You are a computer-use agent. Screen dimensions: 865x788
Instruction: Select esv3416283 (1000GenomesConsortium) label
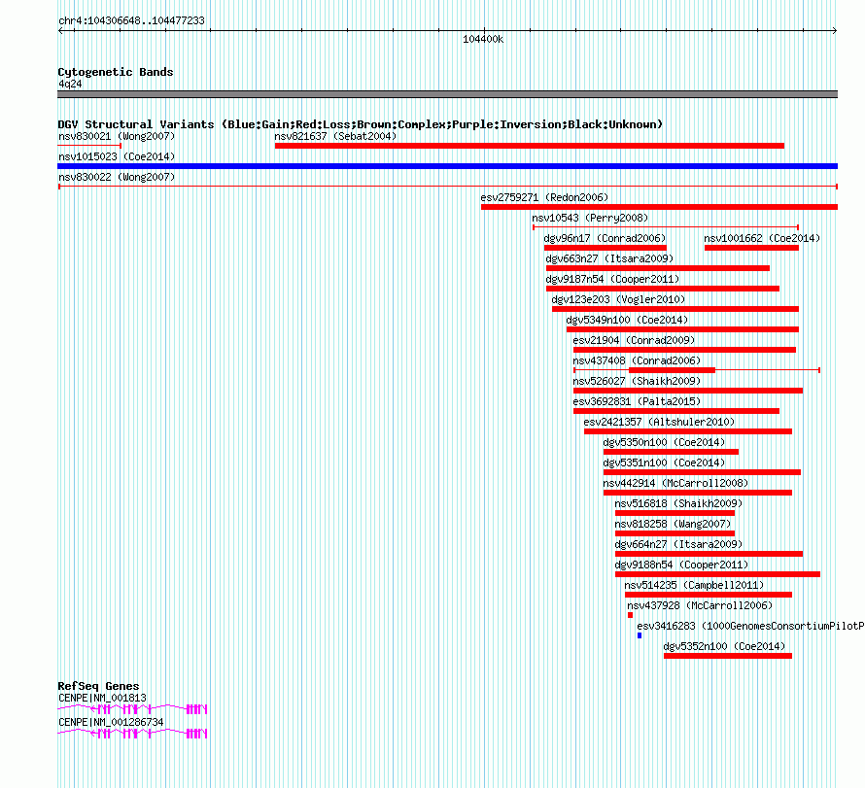click(751, 626)
